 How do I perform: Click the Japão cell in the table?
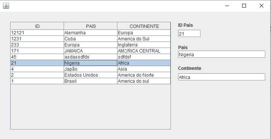click(91, 69)
